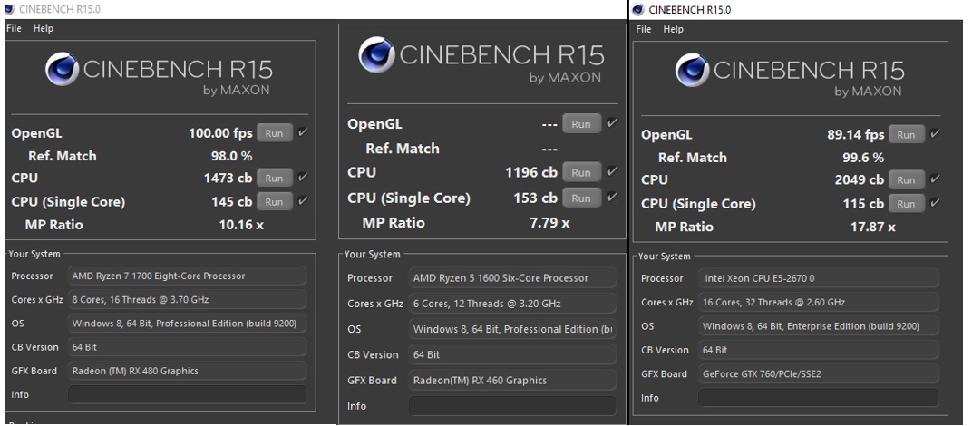Click the 64 Bit CB Version field in Xeon window
This screenshot has width=972, height=426.
[818, 350]
